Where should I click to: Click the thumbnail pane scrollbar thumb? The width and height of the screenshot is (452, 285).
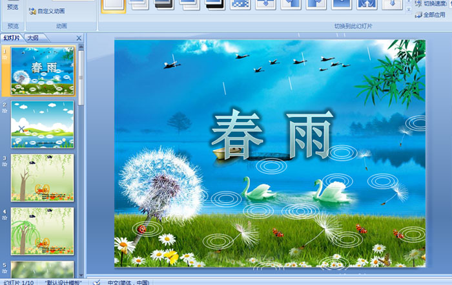pyautogui.click(x=81, y=78)
